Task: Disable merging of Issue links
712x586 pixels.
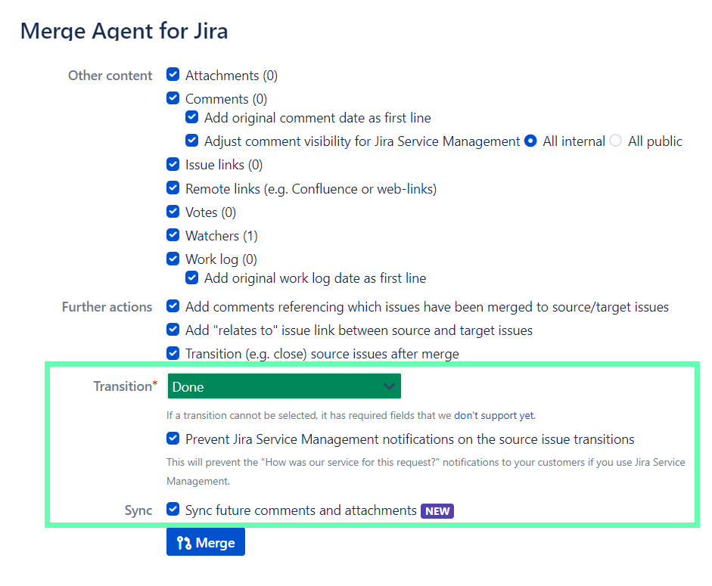Action: pos(173,164)
